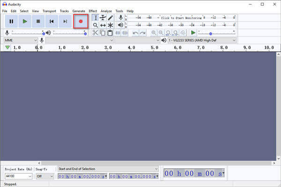Click the Stop button
Viewport: 281px width, 187px height.
click(x=38, y=22)
